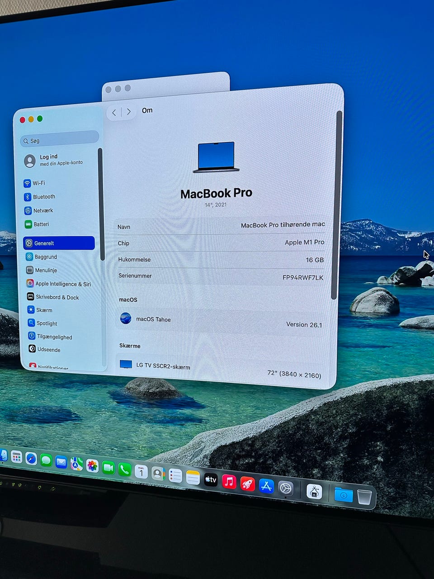This screenshot has width=434, height=579.
Task: Click the serial number FP94RWF7LK
Action: point(303,277)
